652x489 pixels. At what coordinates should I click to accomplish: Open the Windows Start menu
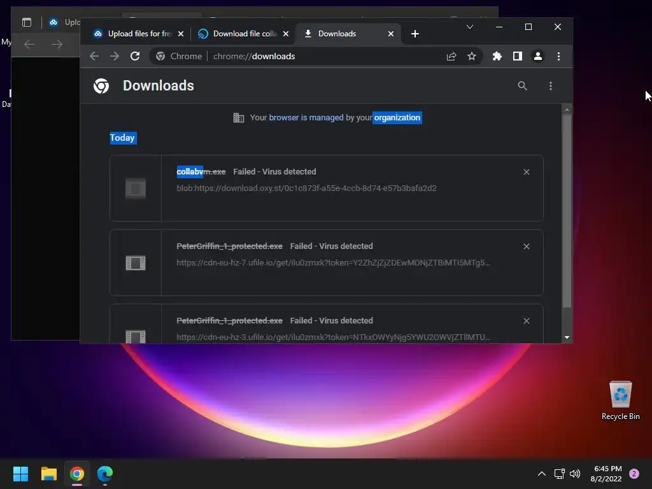[20, 474]
